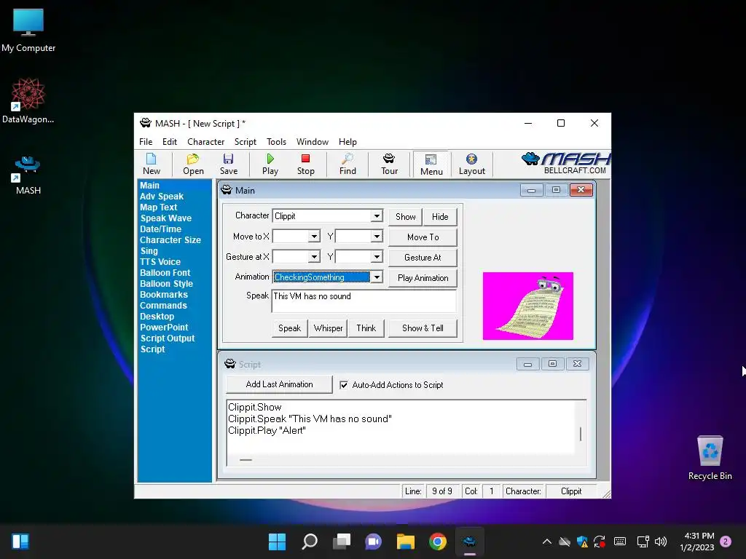Open the MASH desktop shortcut

[28, 175]
